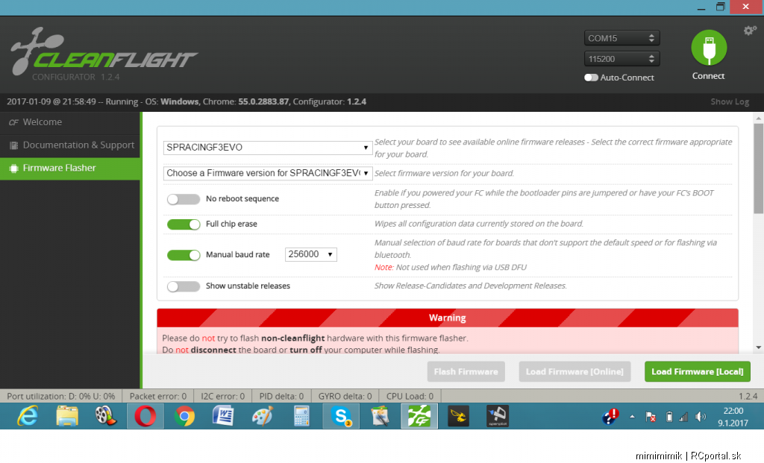Open the Documentation & Support tab
This screenshot has width=764, height=463.
pyautogui.click(x=70, y=145)
